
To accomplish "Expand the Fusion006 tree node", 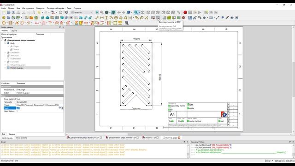I will click(5, 62).
